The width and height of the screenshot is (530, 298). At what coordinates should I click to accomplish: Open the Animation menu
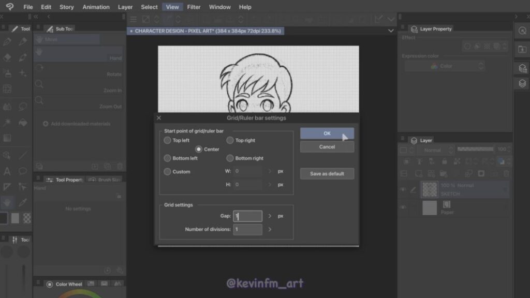point(96,7)
